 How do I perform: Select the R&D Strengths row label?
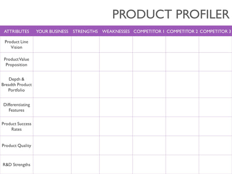(x=16, y=164)
